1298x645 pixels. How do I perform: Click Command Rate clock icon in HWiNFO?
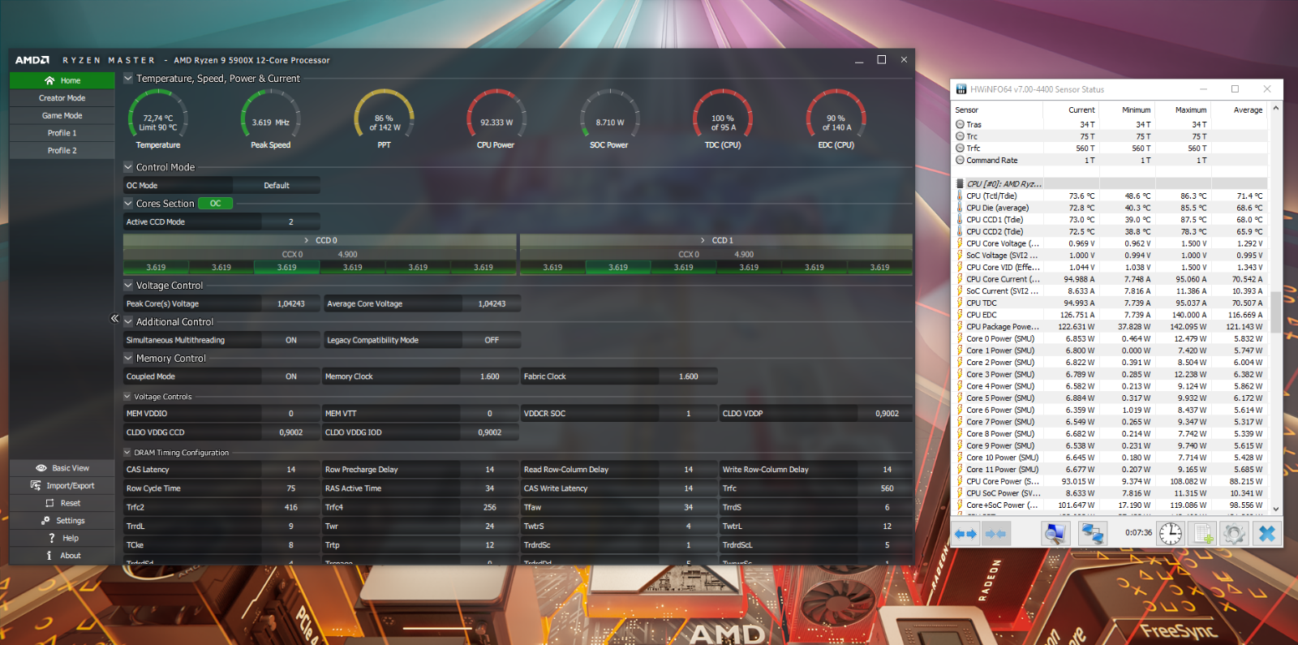(960, 161)
